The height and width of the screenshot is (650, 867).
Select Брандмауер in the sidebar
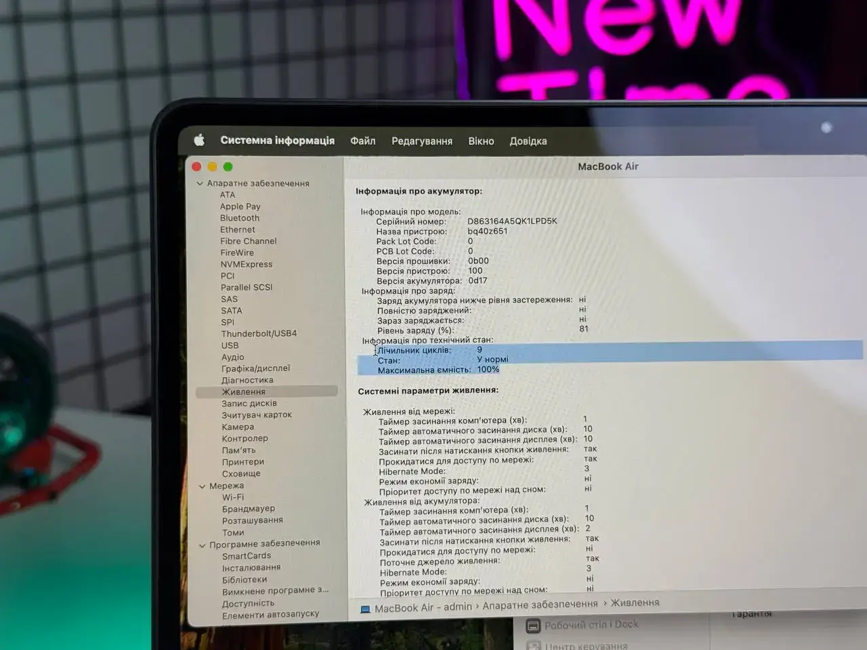point(249,508)
